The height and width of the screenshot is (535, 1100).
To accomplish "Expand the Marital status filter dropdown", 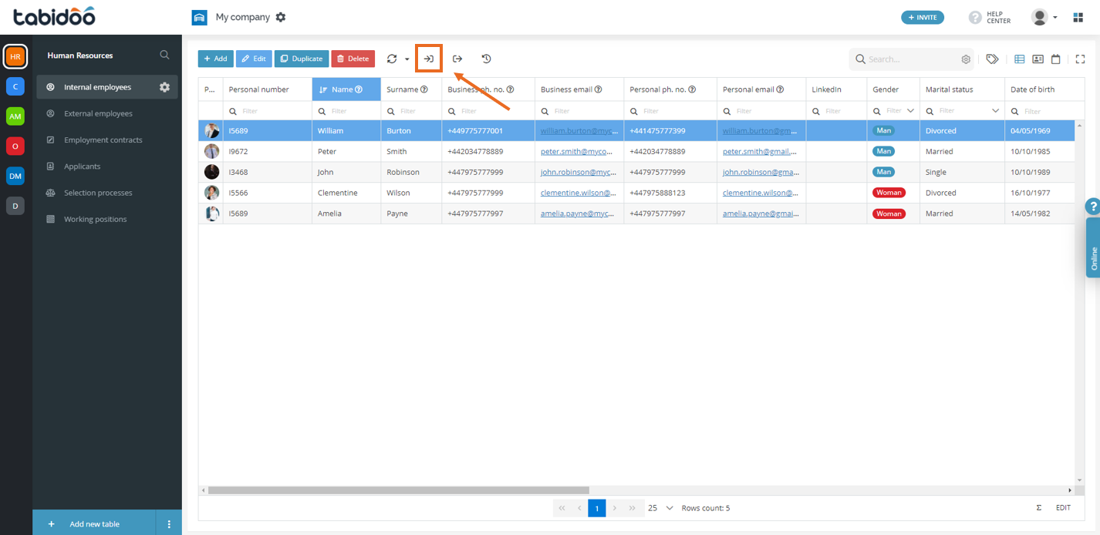I will point(994,110).
